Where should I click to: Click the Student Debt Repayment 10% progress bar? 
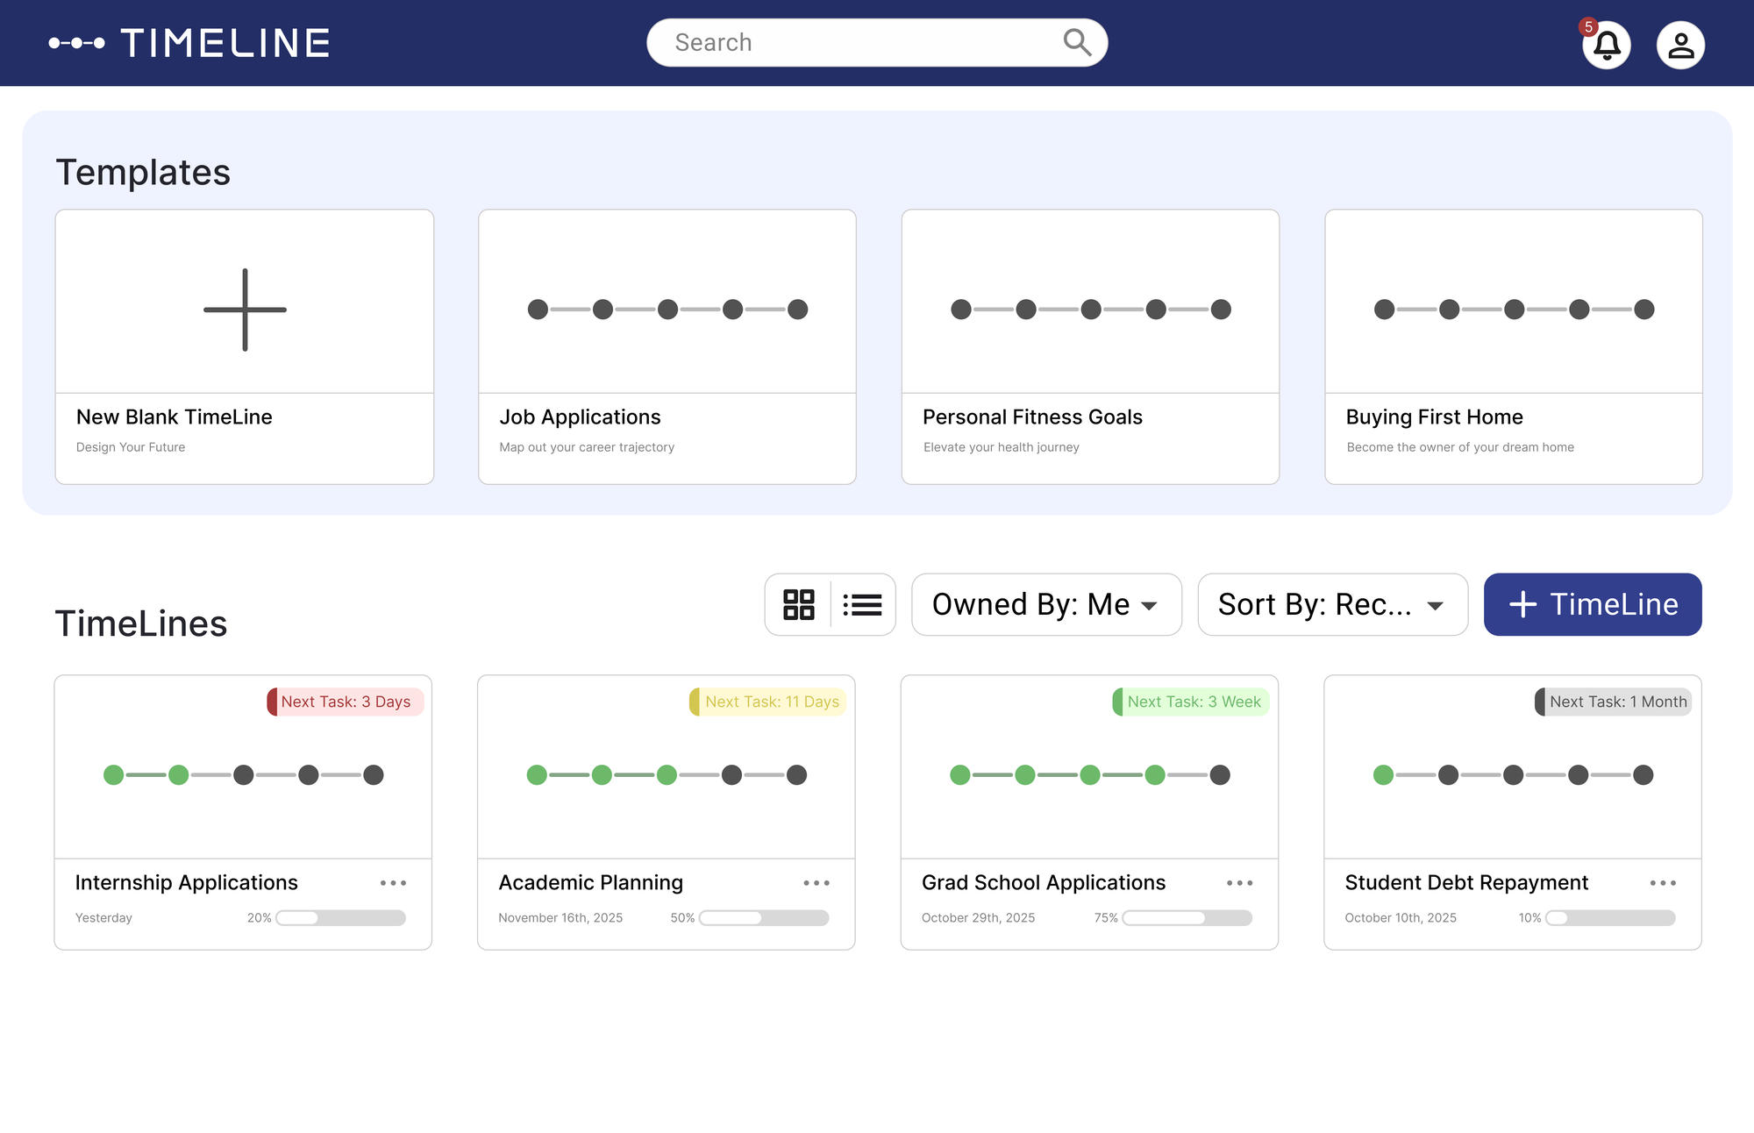pos(1610,918)
